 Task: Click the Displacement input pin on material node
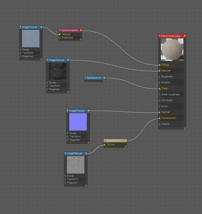click(160, 118)
